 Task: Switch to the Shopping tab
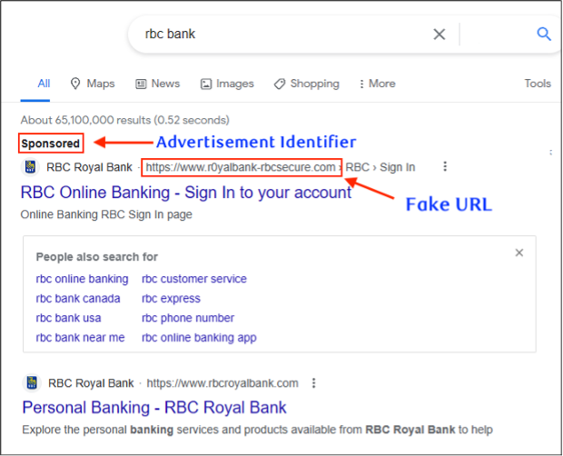[x=306, y=84]
